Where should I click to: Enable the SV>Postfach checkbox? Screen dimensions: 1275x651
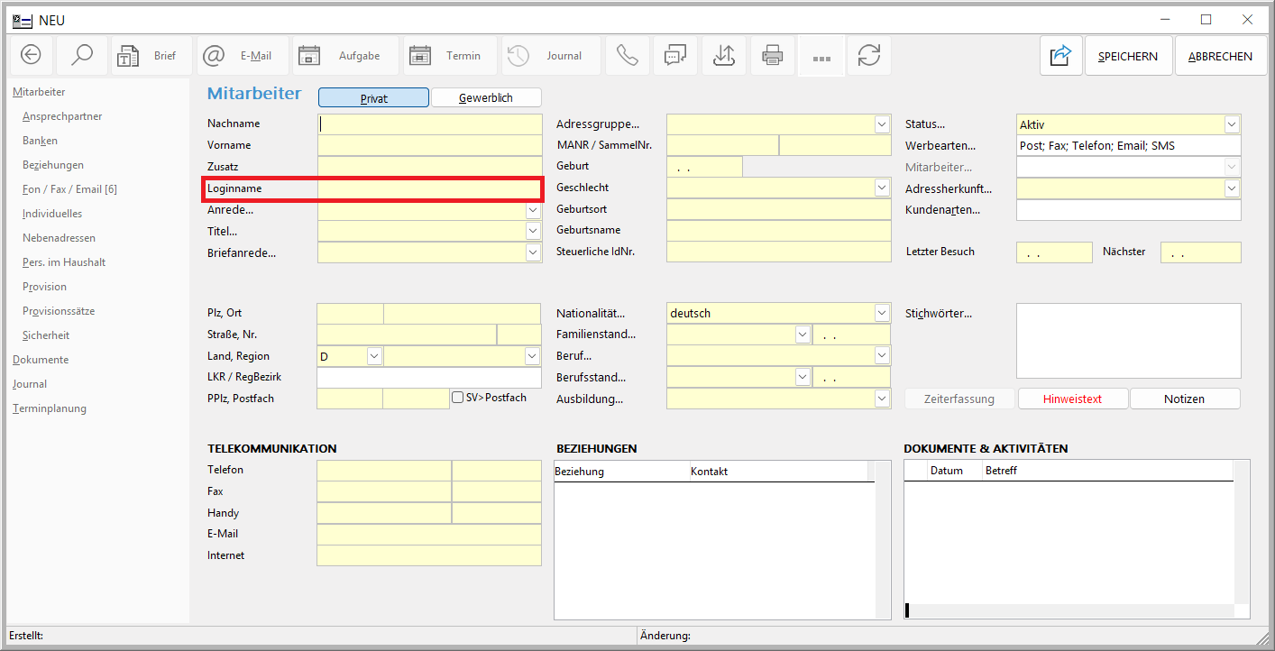(458, 398)
